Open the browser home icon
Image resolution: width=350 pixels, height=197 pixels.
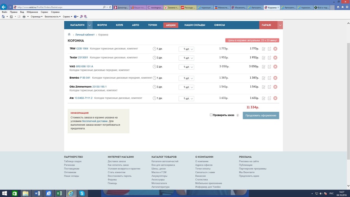click(x=338, y=7)
